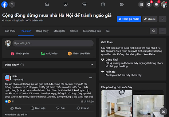Click the Facebook logo

pos(4,4)
